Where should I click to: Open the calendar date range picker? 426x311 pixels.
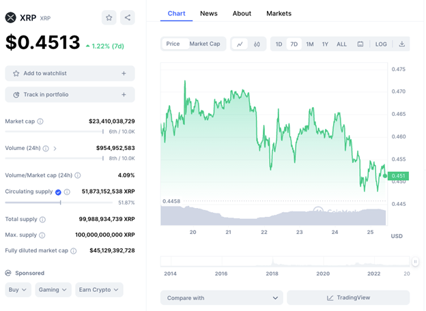[x=360, y=44]
